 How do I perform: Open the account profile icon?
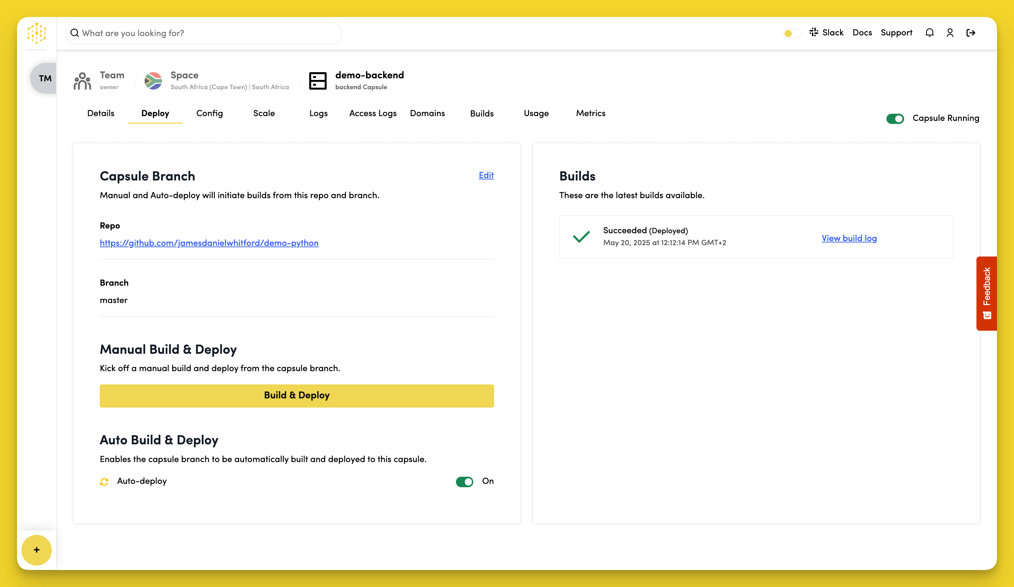tap(950, 33)
